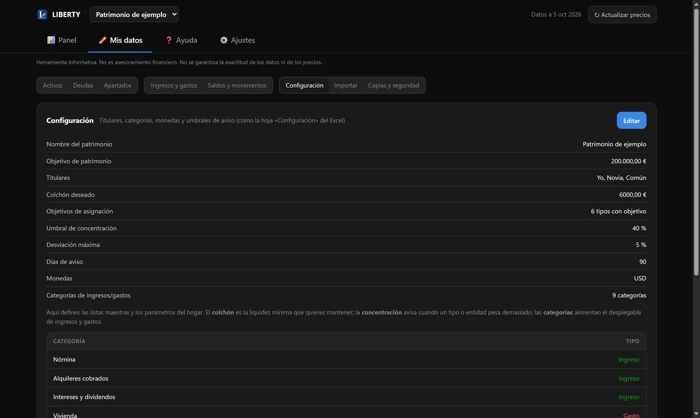
Task: Click the pencil icon beside Mis datos
Action: click(x=102, y=40)
